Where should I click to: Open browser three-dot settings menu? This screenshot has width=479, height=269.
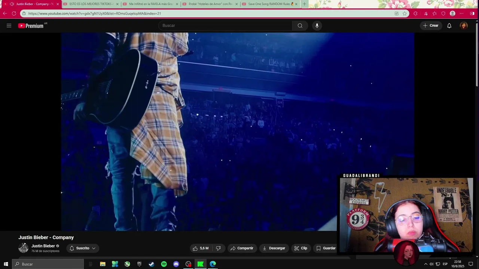(x=461, y=13)
